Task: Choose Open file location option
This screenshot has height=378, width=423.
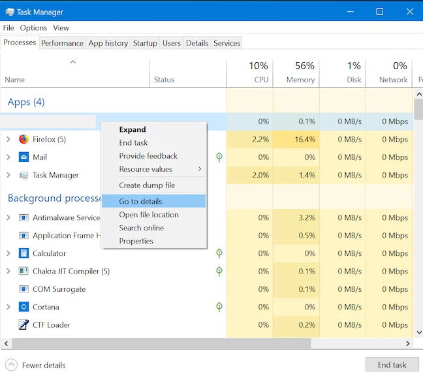Action: coord(153,215)
